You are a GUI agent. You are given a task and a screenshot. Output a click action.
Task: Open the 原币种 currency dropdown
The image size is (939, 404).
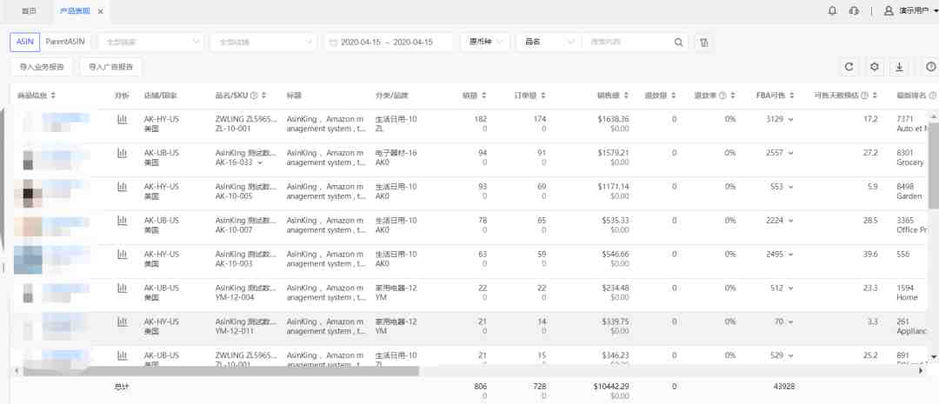[485, 42]
